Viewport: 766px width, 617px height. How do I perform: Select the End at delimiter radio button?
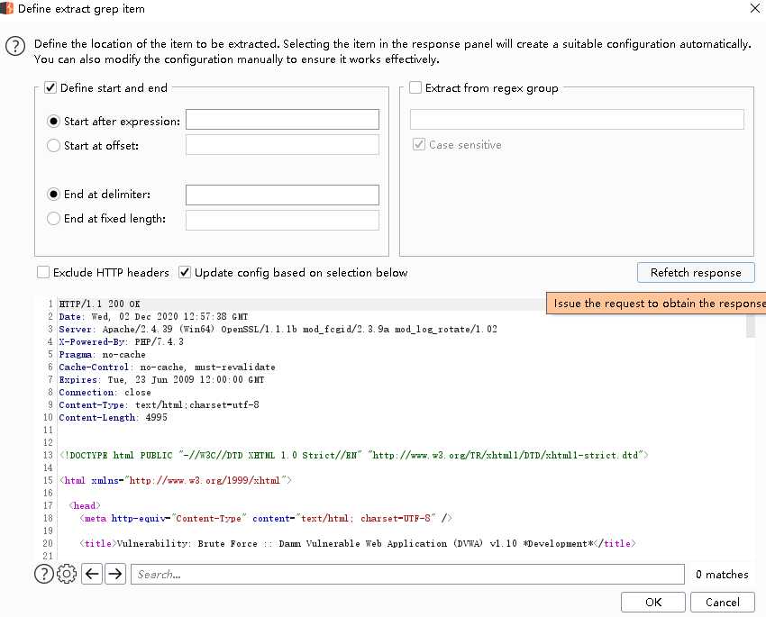click(x=53, y=195)
